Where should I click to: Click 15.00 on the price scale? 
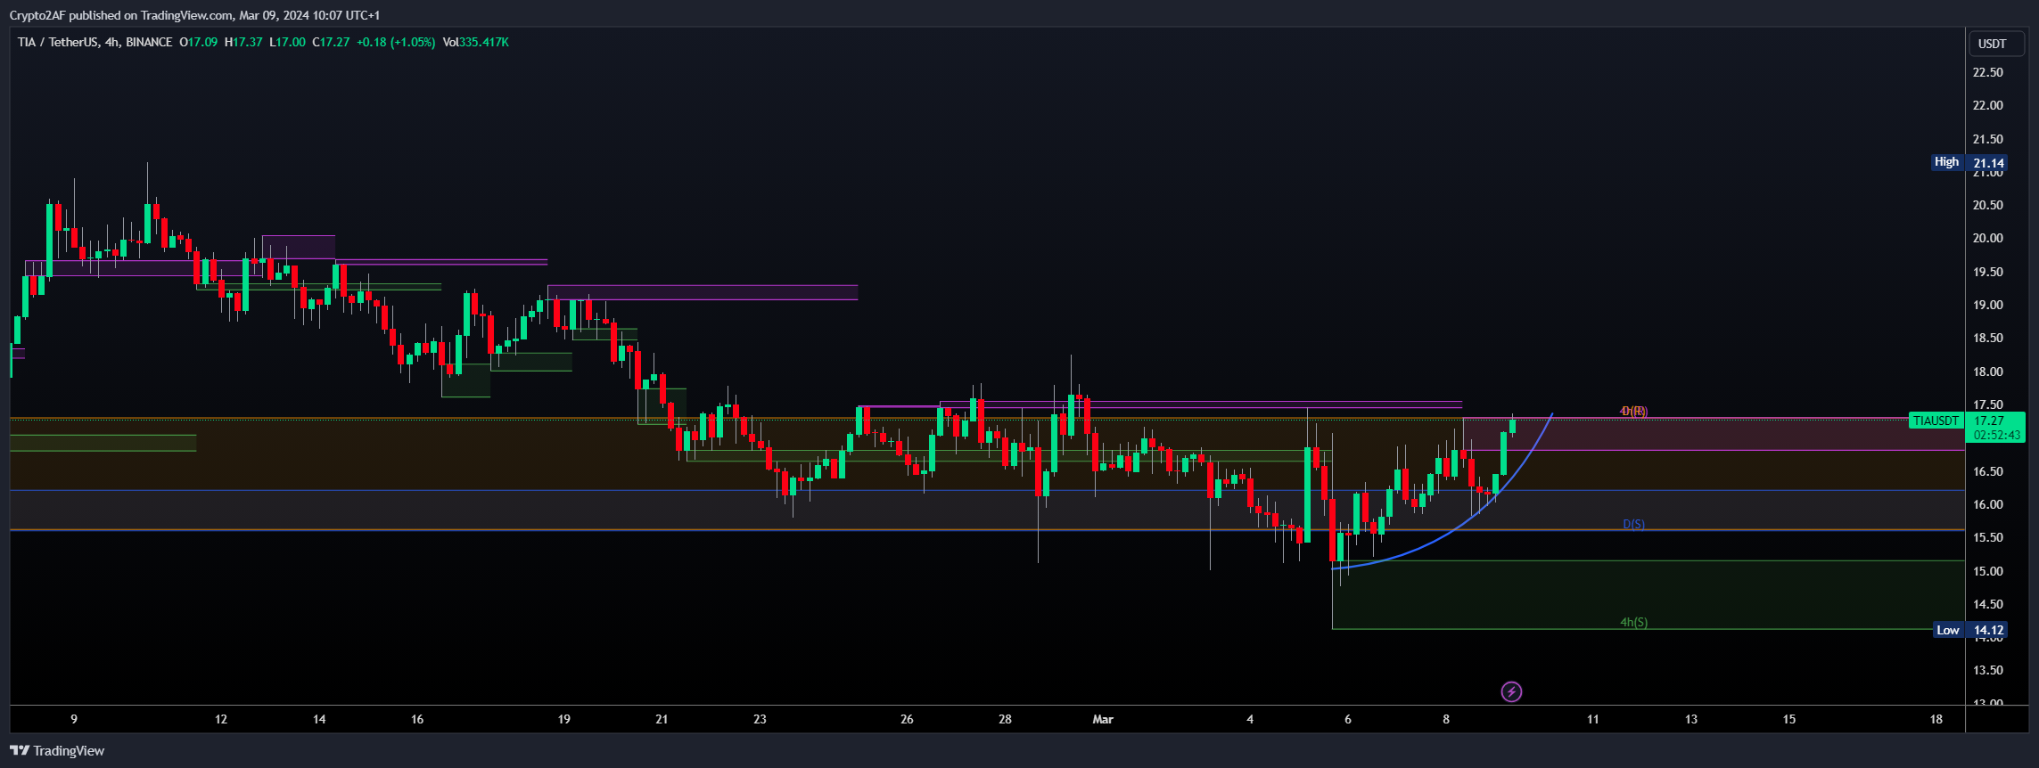point(1987,571)
